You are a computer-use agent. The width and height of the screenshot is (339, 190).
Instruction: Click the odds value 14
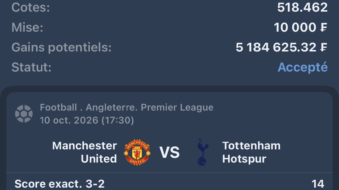click(x=318, y=184)
